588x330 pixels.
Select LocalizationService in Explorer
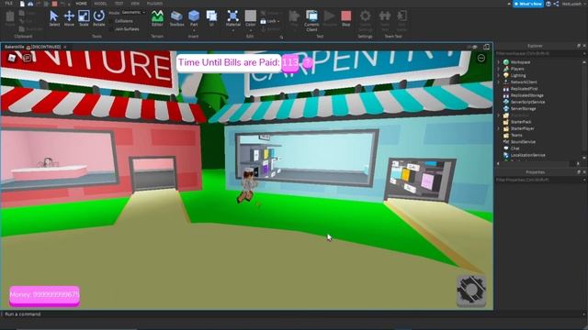click(527, 155)
